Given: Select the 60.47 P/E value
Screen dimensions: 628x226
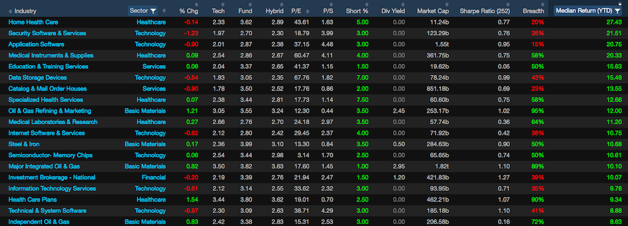Looking at the screenshot, I should pos(302,55).
